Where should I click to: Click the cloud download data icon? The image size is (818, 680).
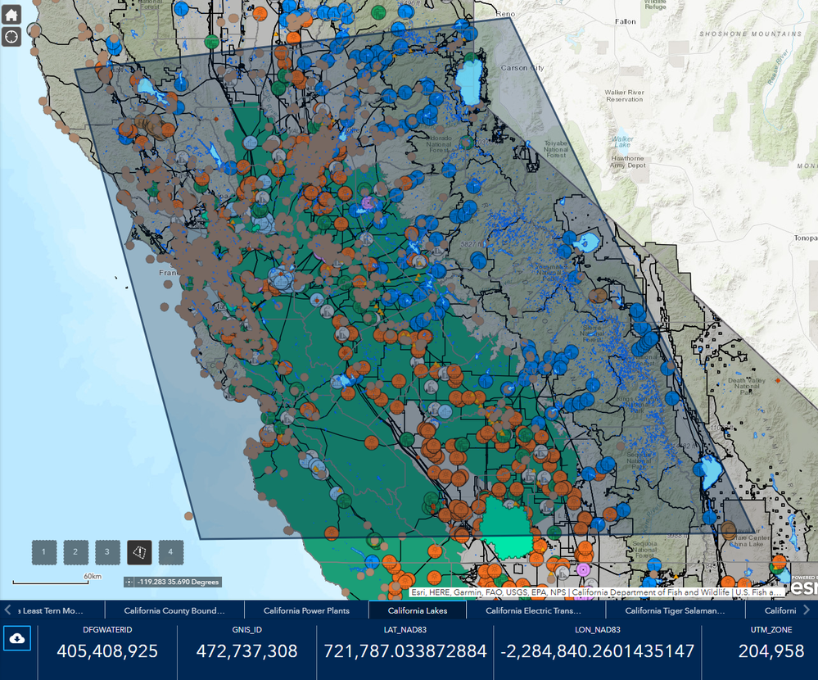[x=17, y=638]
